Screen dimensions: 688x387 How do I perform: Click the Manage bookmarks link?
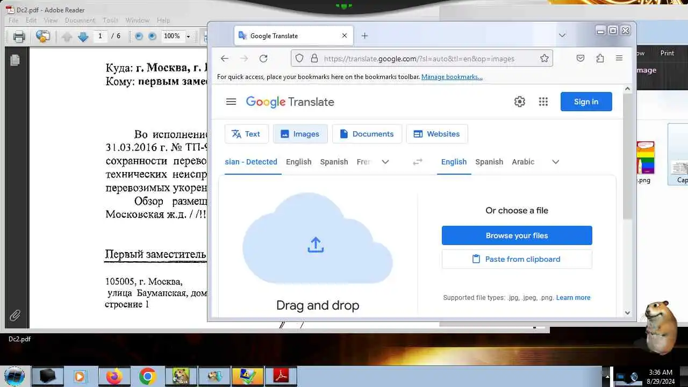tap(452, 77)
